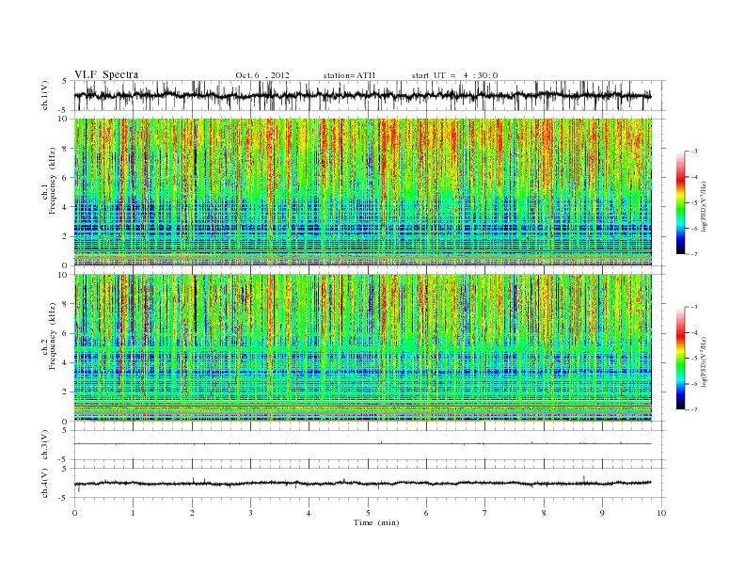Screen dimensions: 745x576
Task: Click the upper color bar tick "-5"
Action: point(694,203)
